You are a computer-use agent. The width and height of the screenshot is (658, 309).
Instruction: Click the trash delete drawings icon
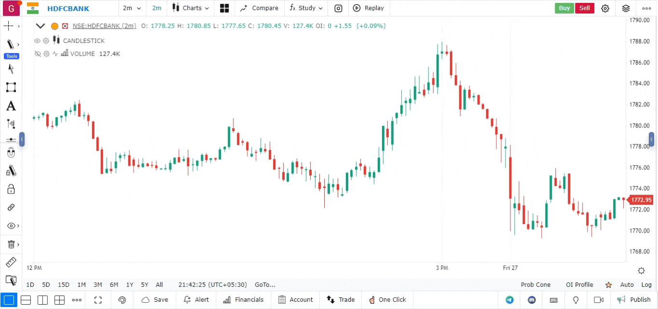(11, 244)
